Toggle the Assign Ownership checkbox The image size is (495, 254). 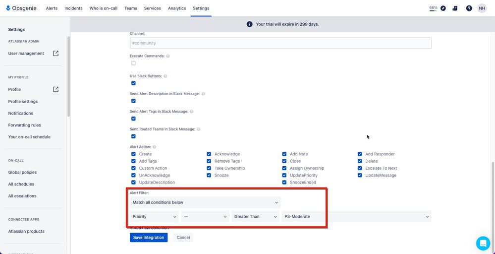pos(284,168)
